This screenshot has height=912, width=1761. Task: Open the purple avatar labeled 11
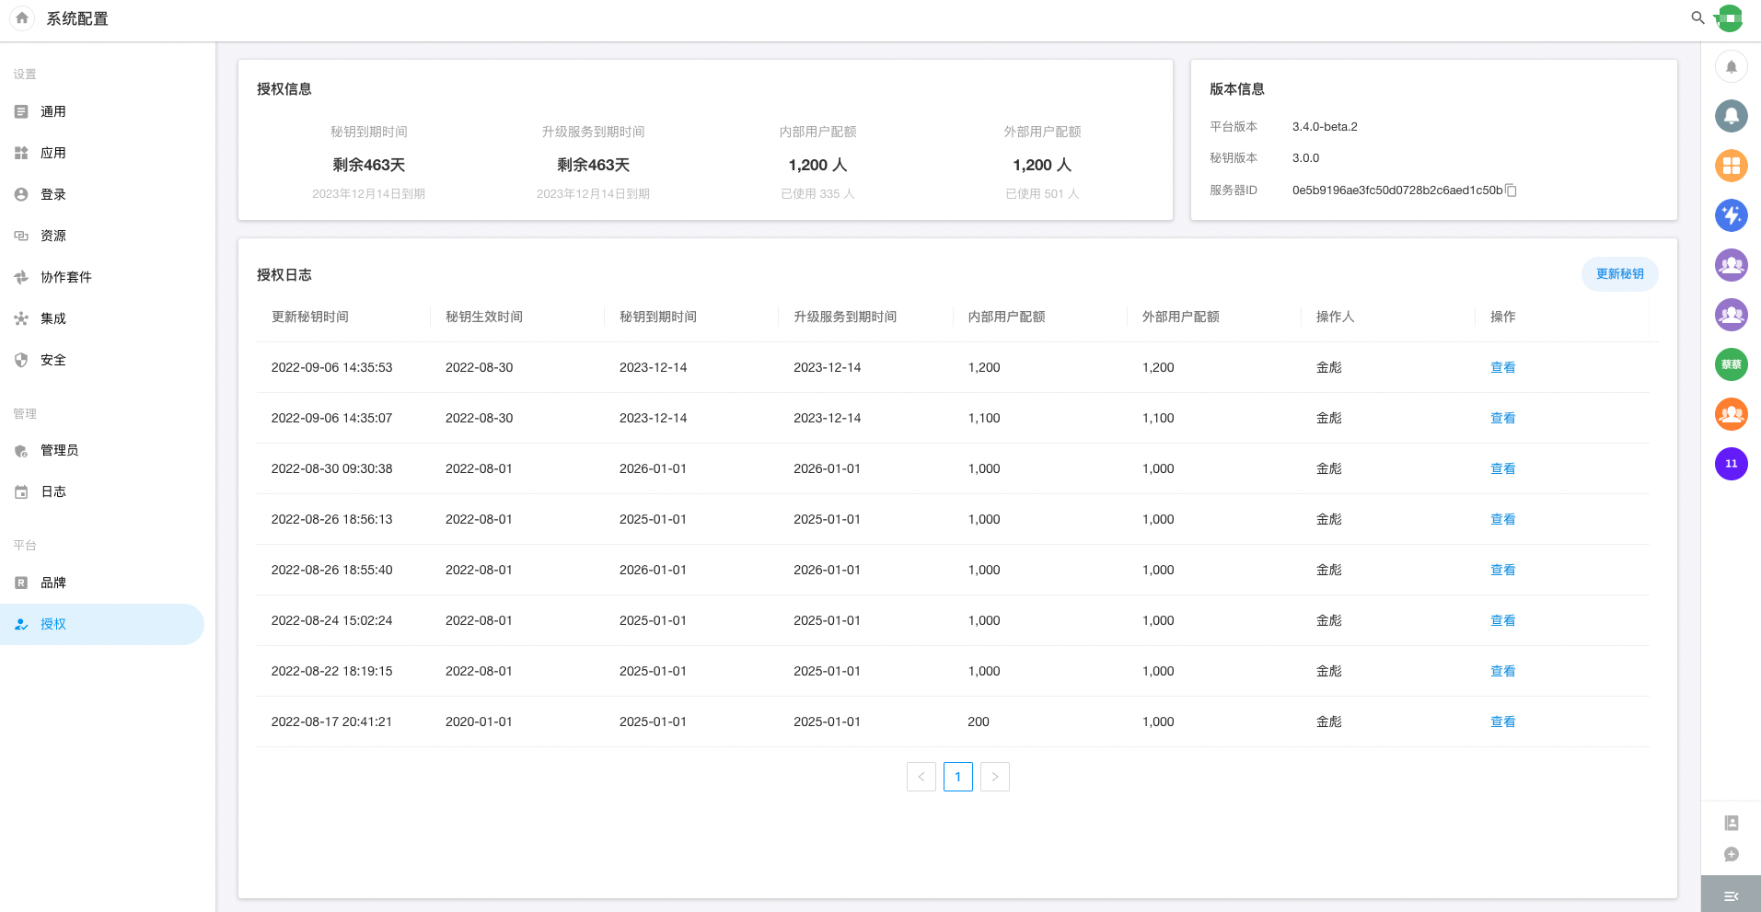[1731, 464]
